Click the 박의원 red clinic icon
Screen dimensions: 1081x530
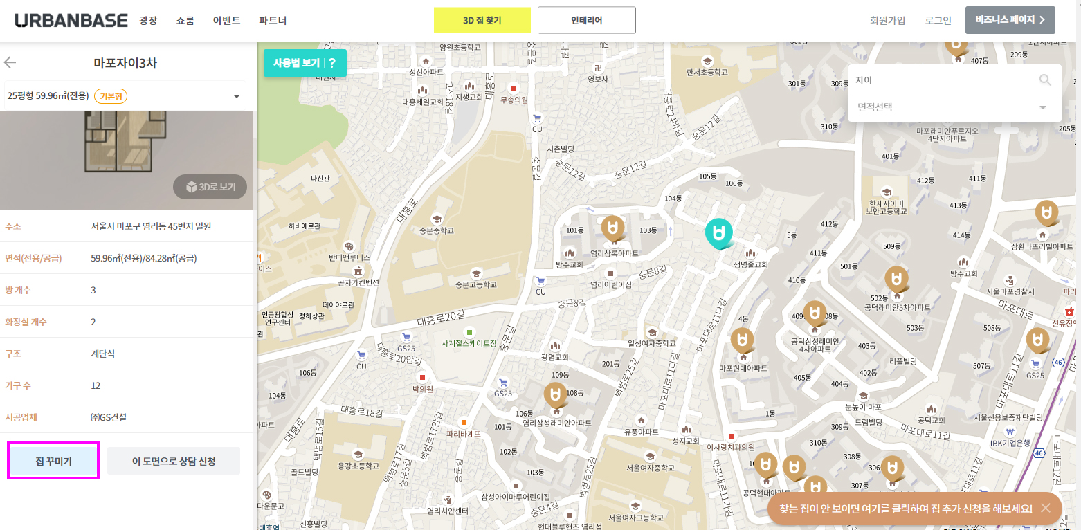pos(421,378)
